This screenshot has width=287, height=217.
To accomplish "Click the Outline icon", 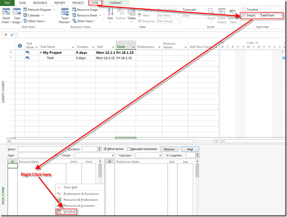I will pos(120,14).
